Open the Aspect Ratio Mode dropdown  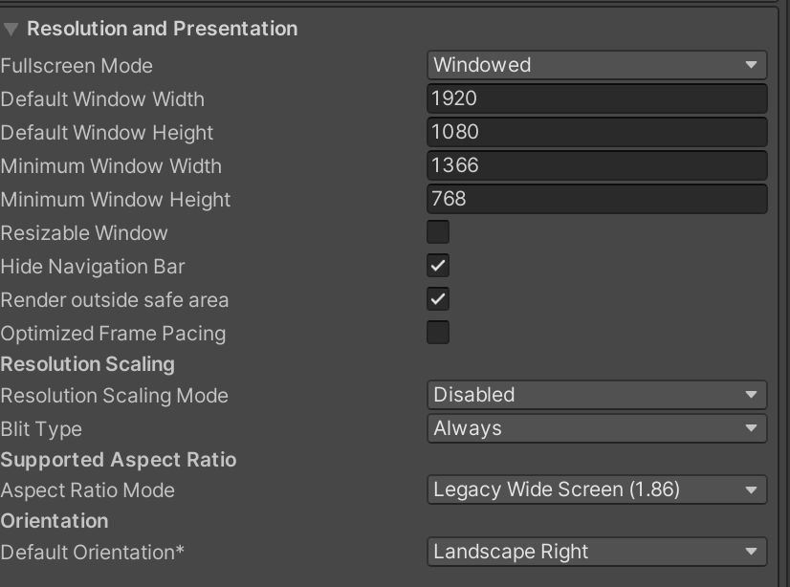(596, 489)
